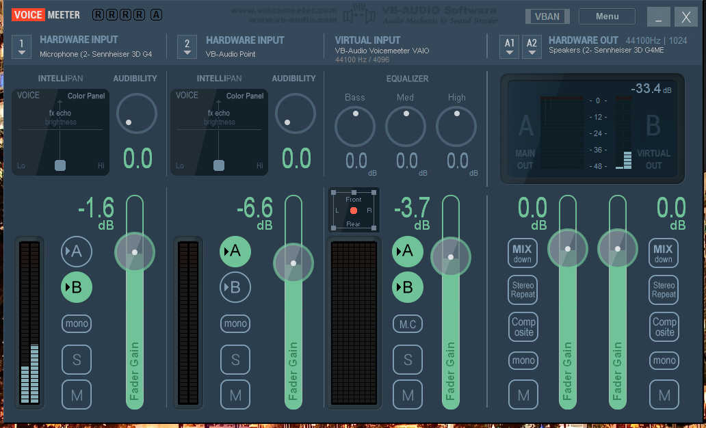
Task: Open hardware input 1 device selector
Action: (x=21, y=46)
